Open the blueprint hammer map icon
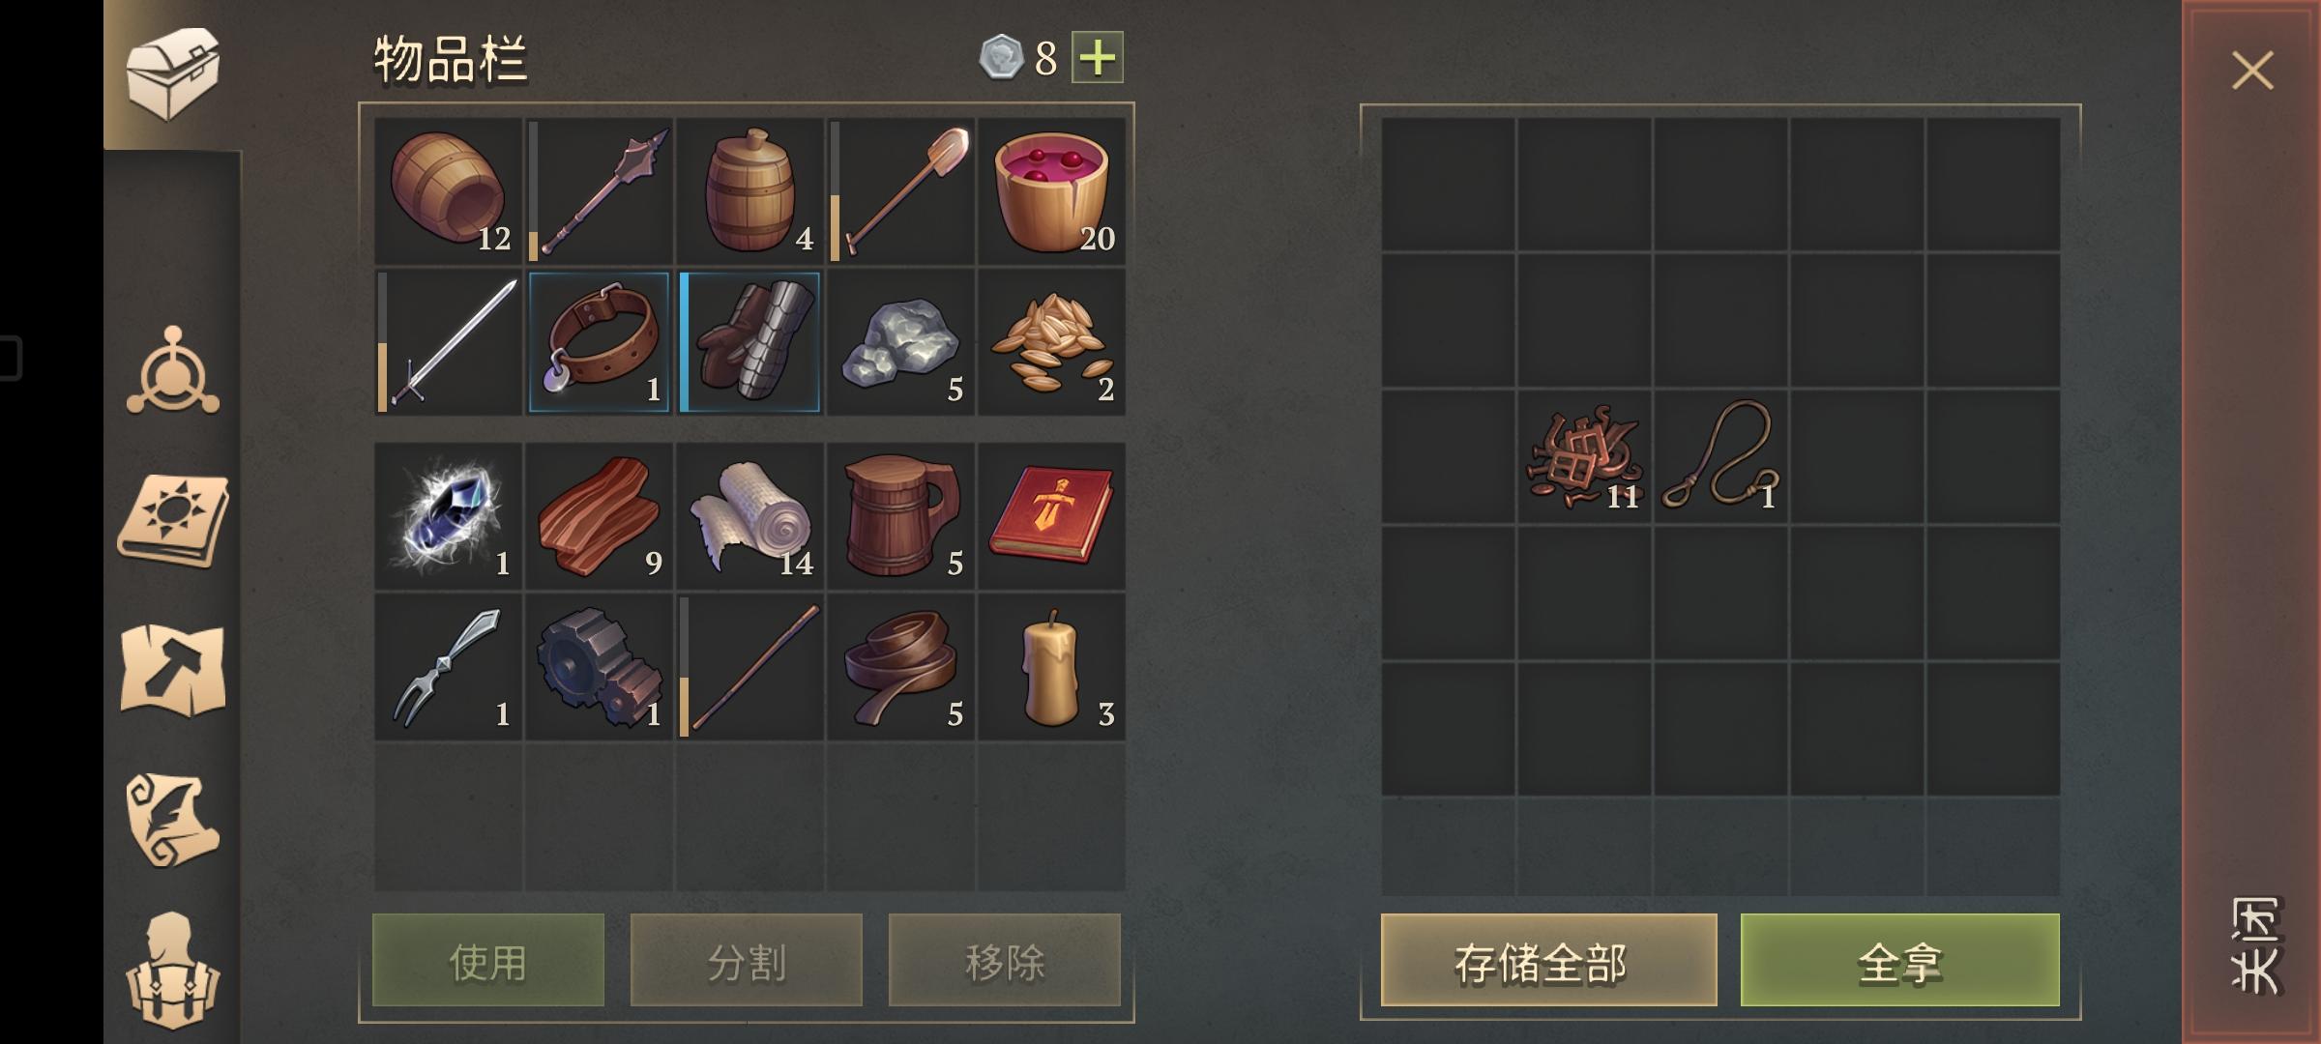2321x1044 pixels. (x=173, y=669)
